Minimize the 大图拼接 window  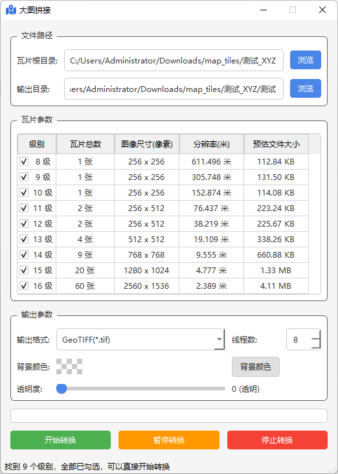264,10
